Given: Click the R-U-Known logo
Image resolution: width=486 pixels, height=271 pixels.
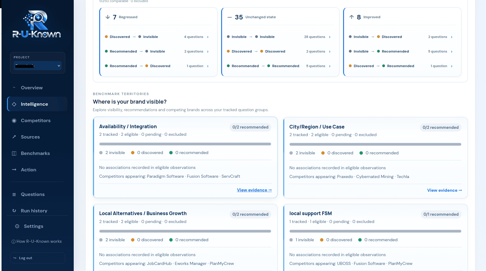Looking at the screenshot, I should pyautogui.click(x=36, y=24).
